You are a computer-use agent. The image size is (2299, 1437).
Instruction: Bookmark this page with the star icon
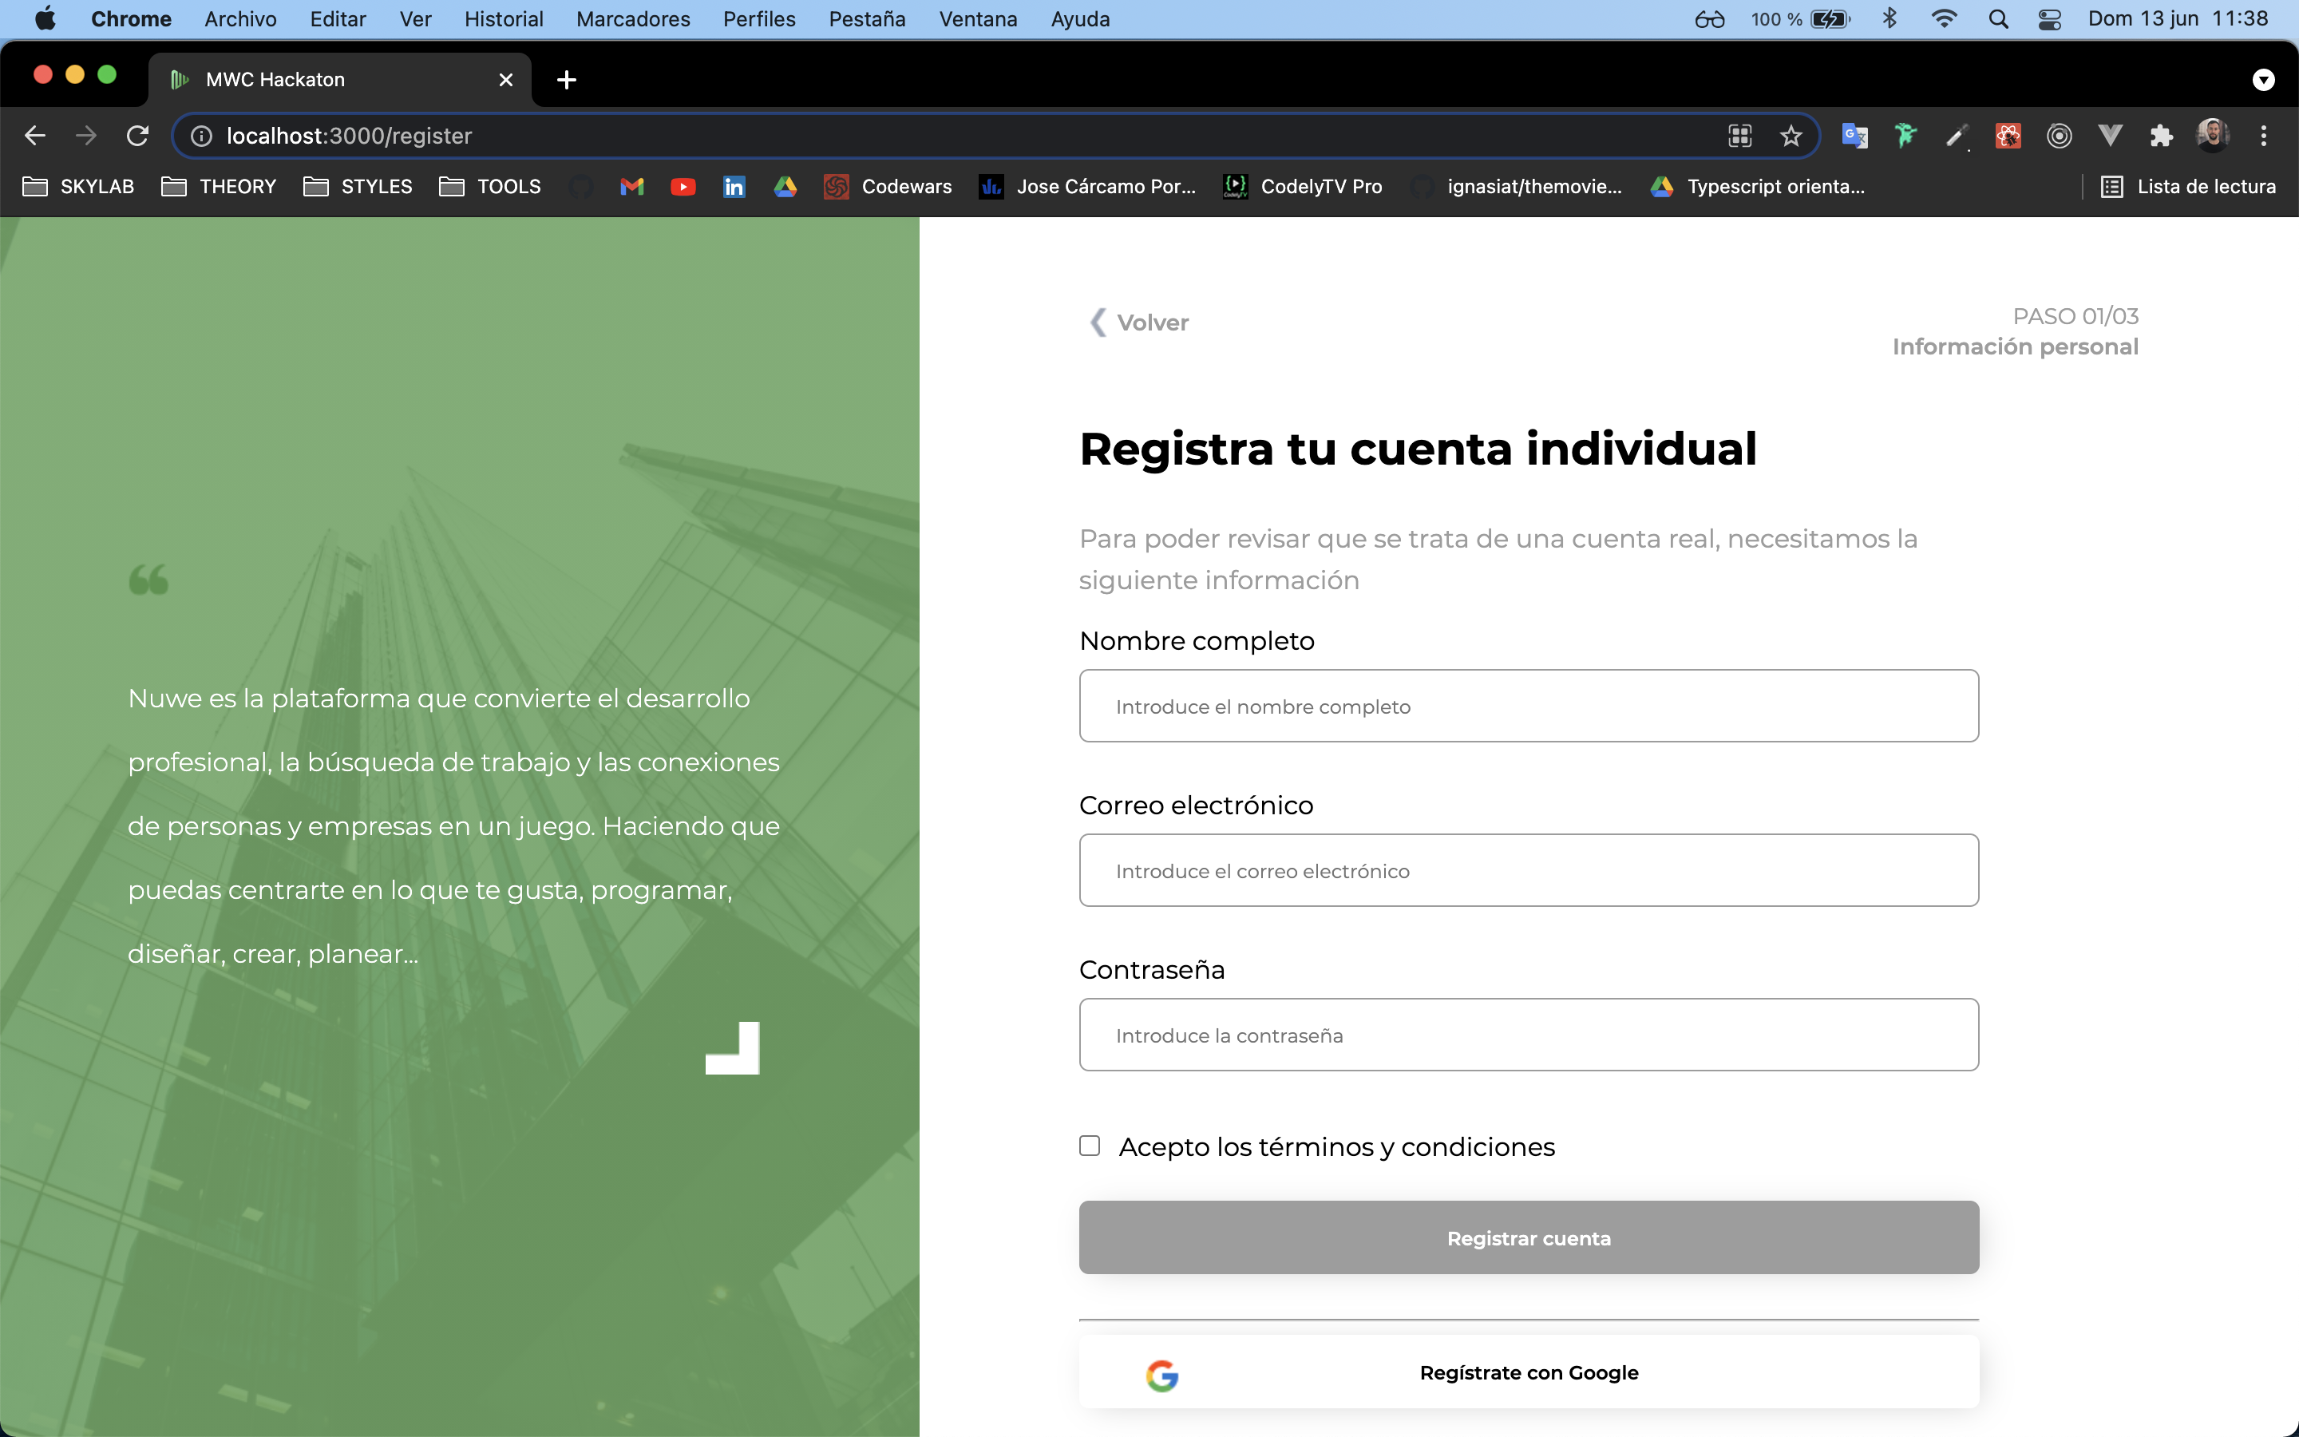1791,136
